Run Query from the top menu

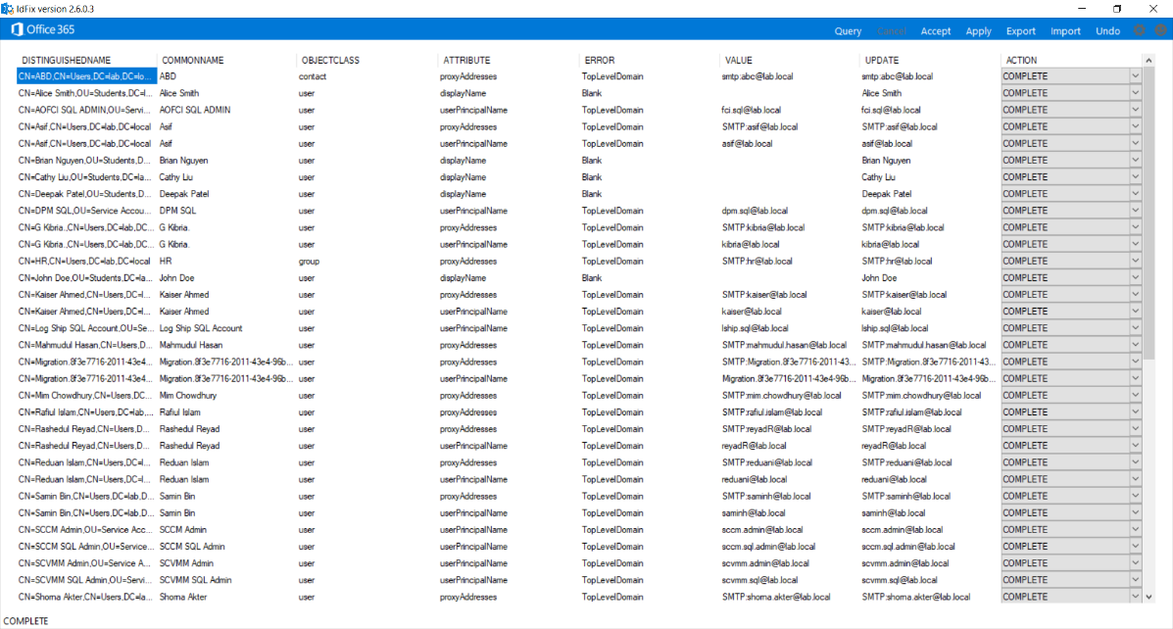(x=848, y=30)
